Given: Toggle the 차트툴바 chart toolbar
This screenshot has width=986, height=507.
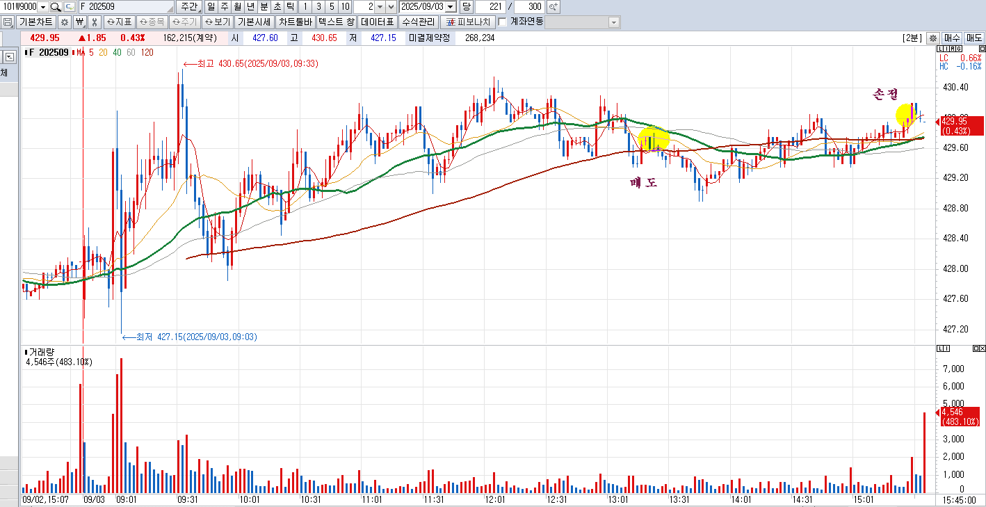Looking at the screenshot, I should 296,22.
